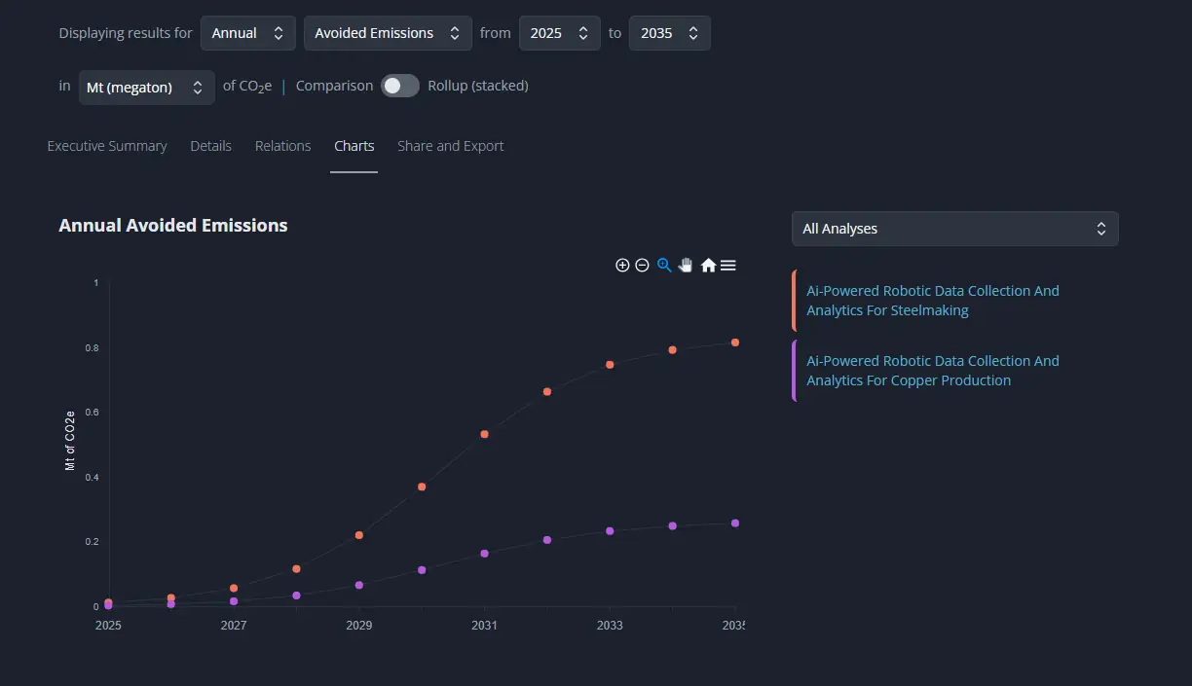The image size is (1192, 686).
Task: Change the 2035 end year selector
Action: click(x=669, y=33)
